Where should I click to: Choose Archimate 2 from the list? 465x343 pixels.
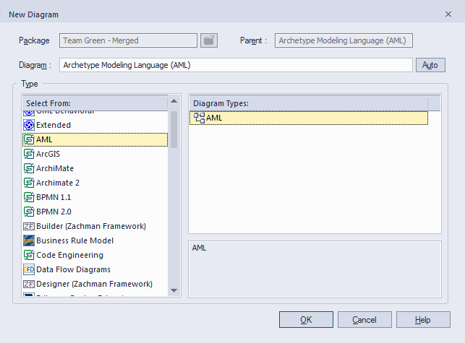58,183
